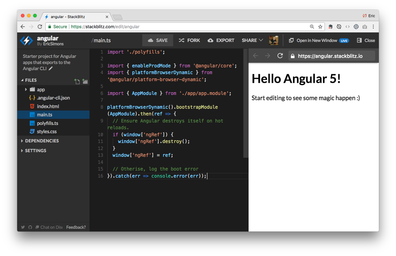
Task: Export the project
Action: [x=221, y=40]
